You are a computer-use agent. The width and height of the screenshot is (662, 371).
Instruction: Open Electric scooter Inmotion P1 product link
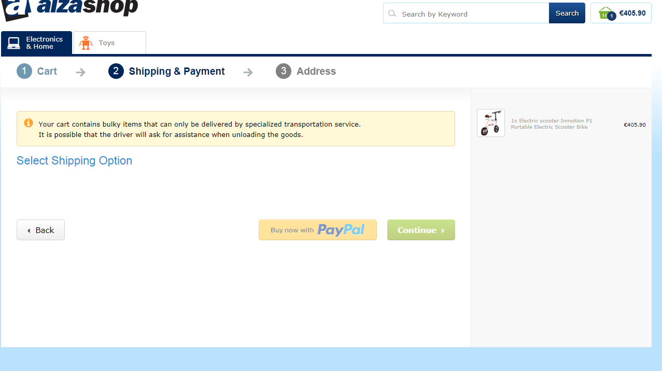point(552,123)
